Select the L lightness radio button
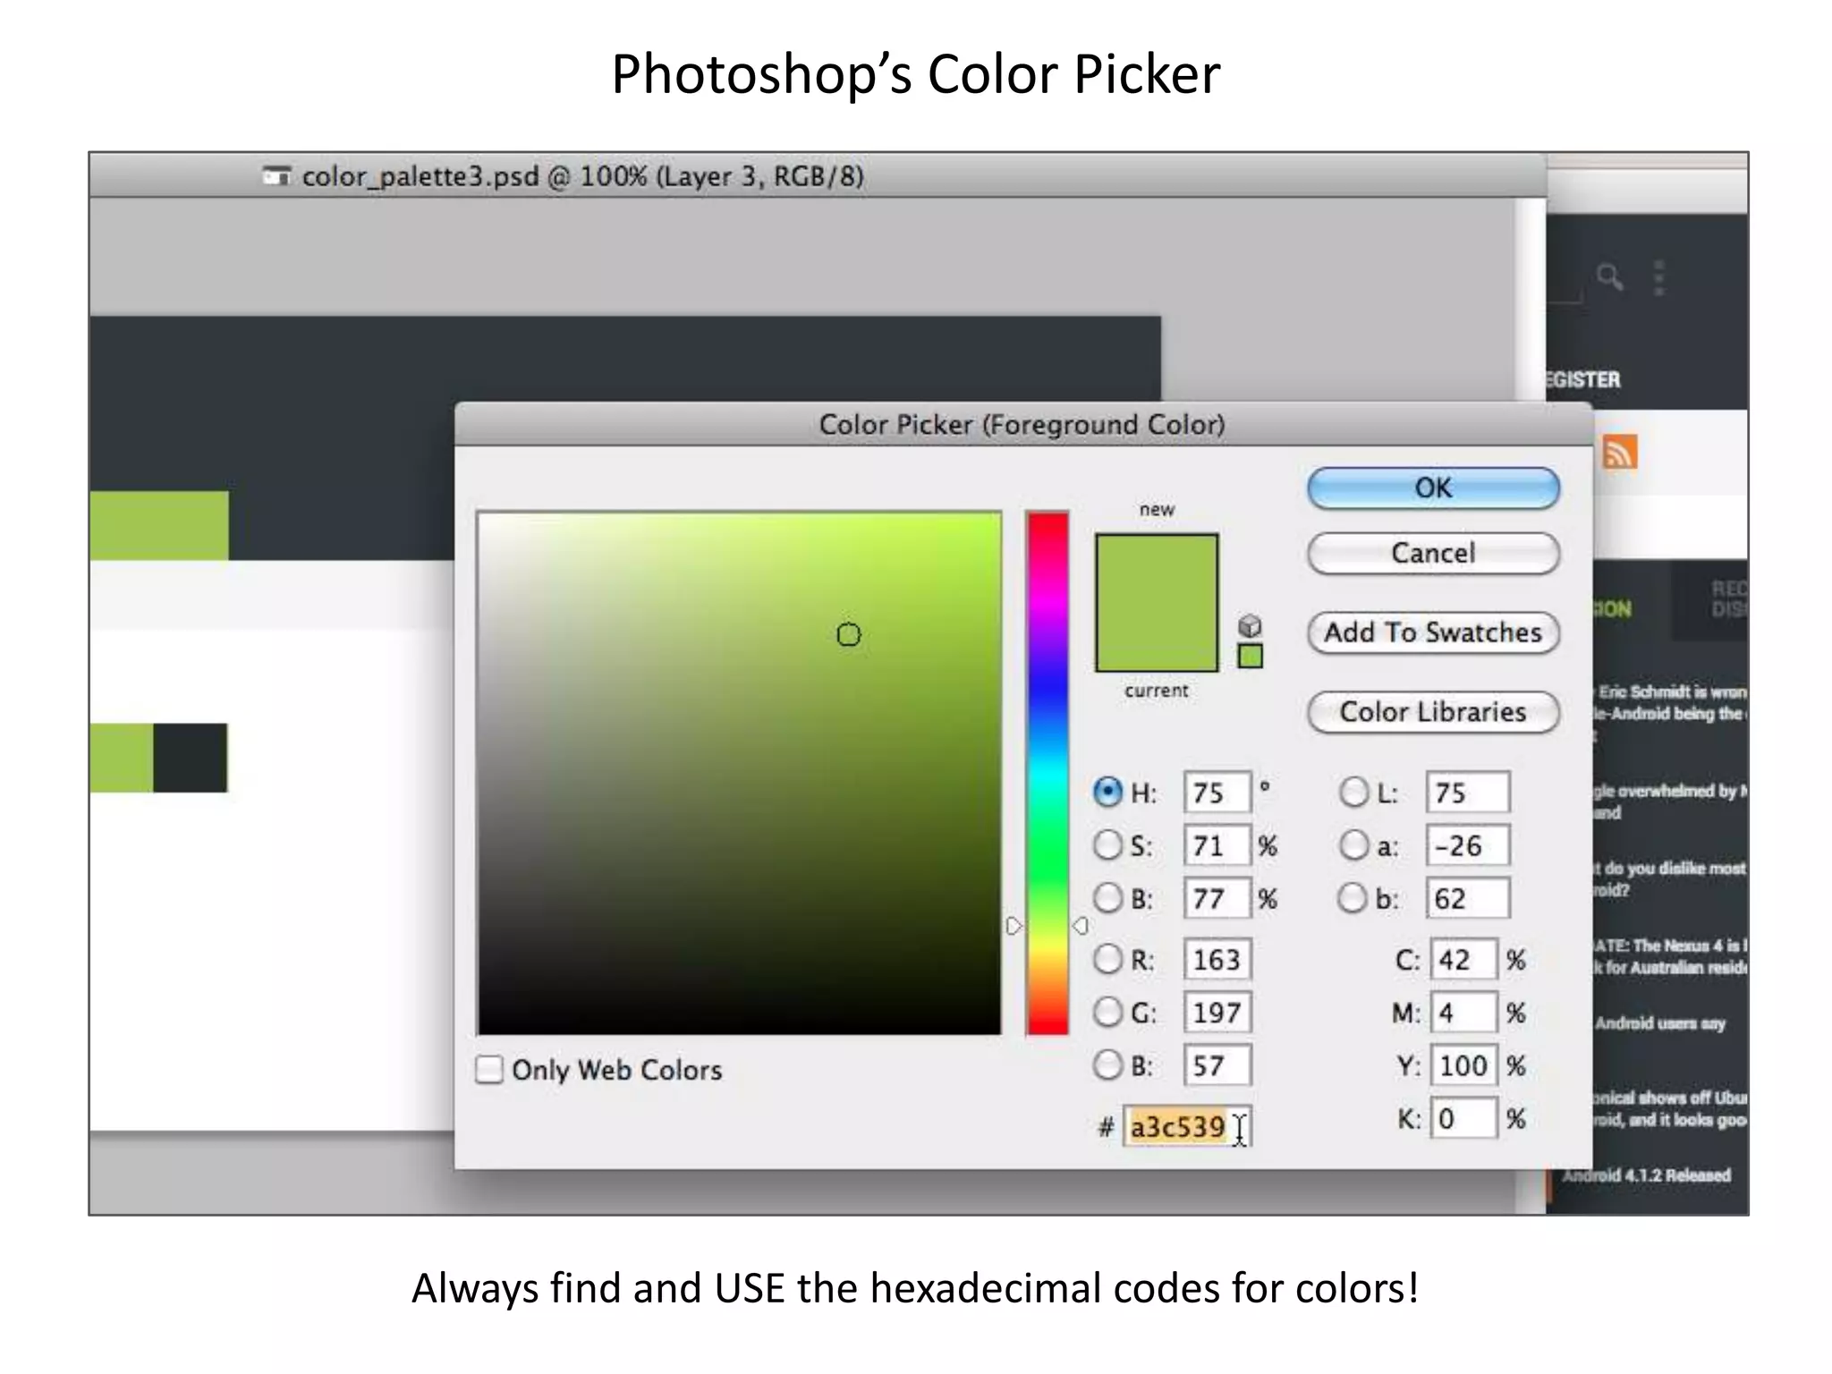1832x1374 pixels. click(x=1353, y=792)
